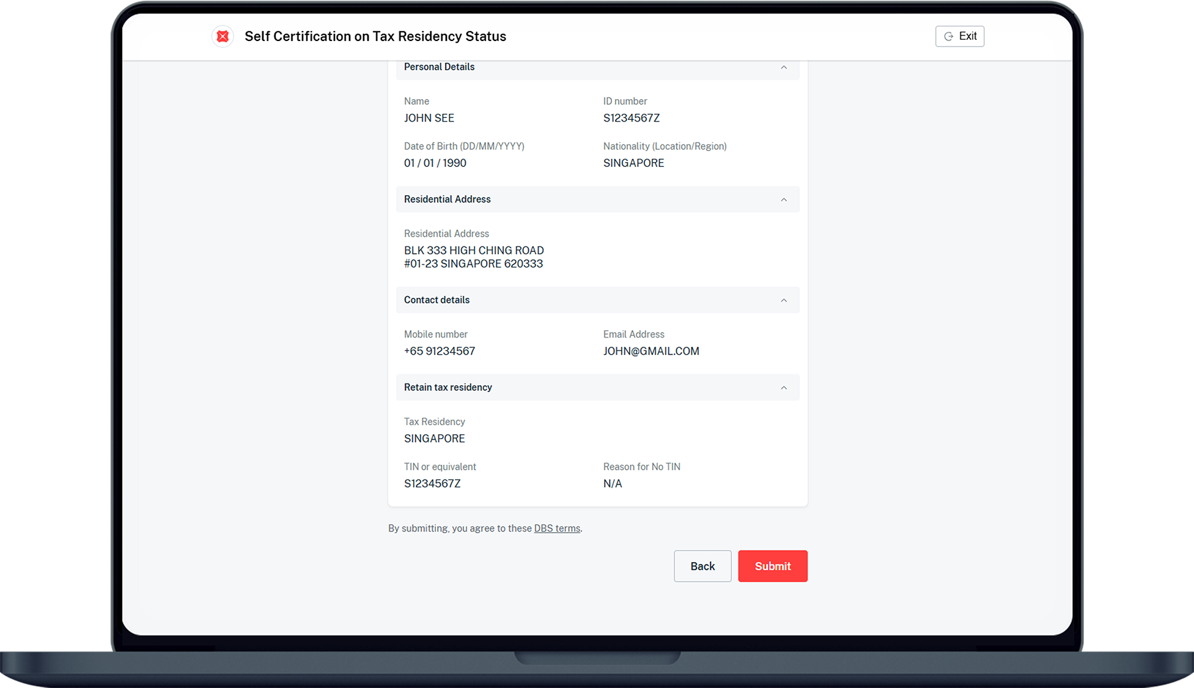Viewport: 1194px width, 688px height.
Task: Click the Exit button
Action: [959, 37]
